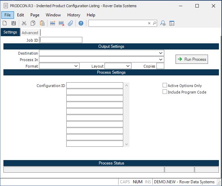Click the paperclip attachments icon
This screenshot has width=222, height=186.
(70, 23)
